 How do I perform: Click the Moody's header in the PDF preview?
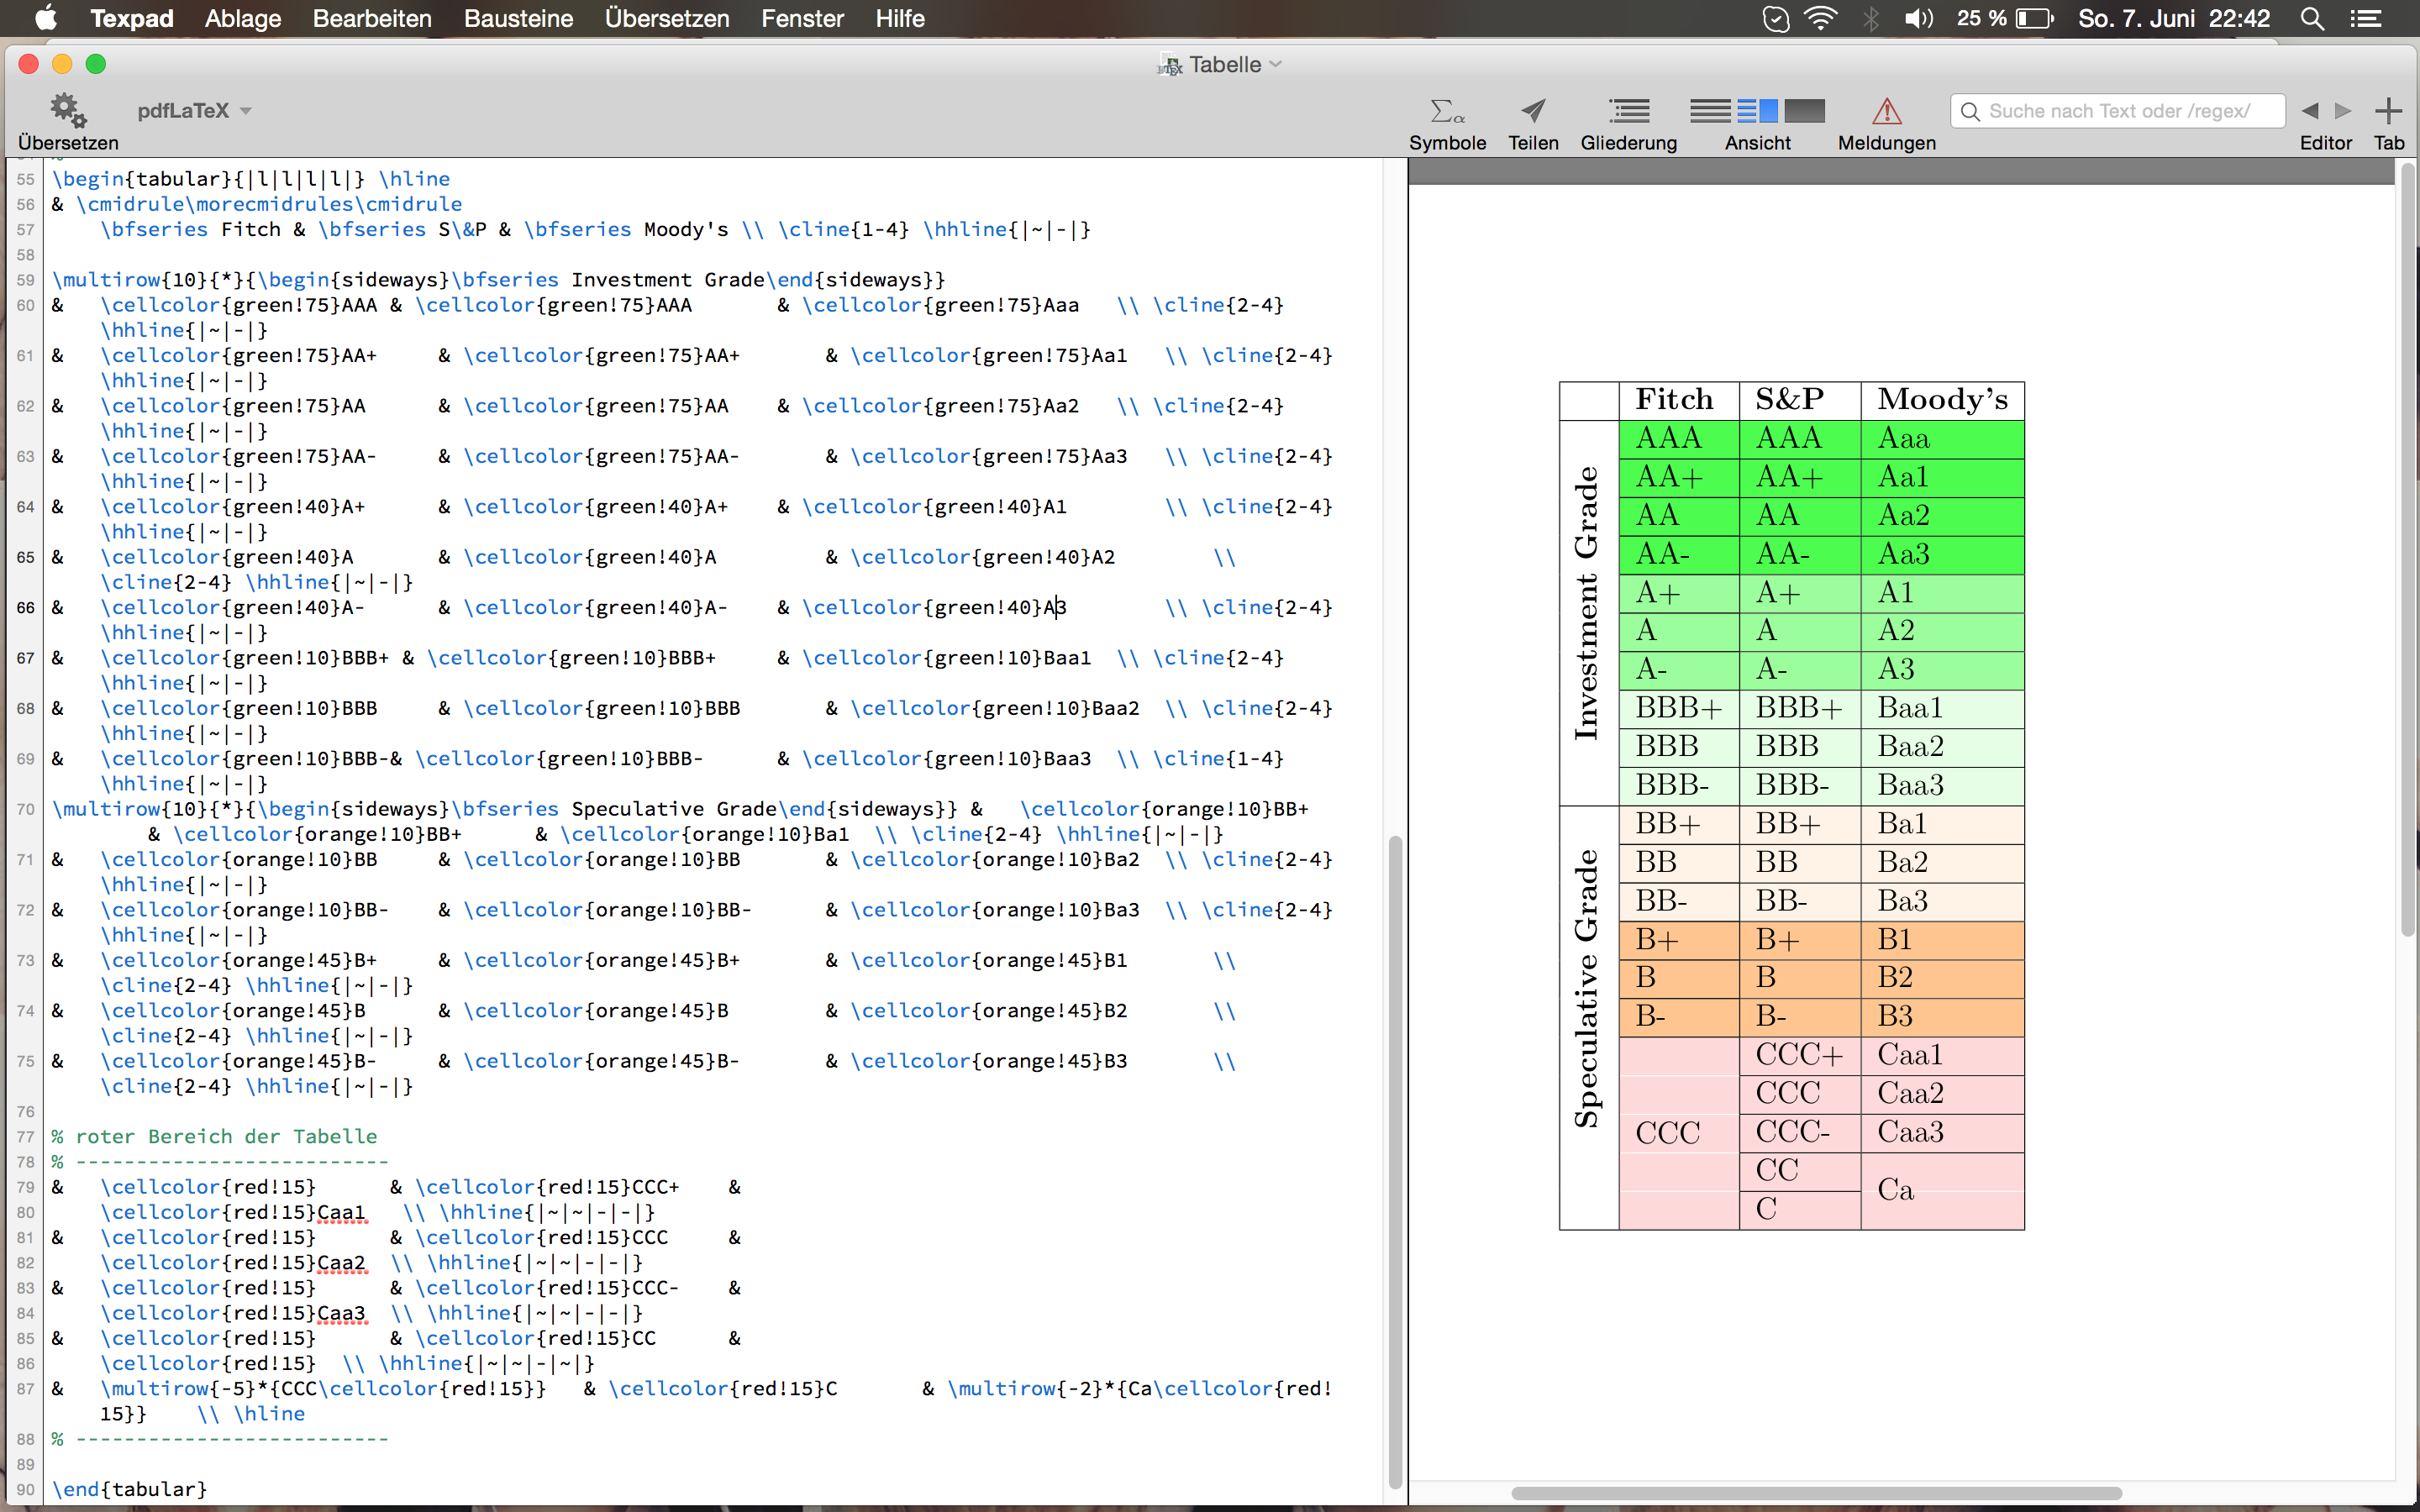point(1942,400)
